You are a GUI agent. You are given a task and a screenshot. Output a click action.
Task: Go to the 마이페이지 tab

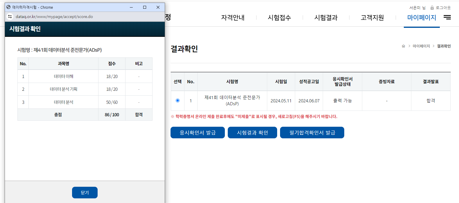tap(422, 18)
